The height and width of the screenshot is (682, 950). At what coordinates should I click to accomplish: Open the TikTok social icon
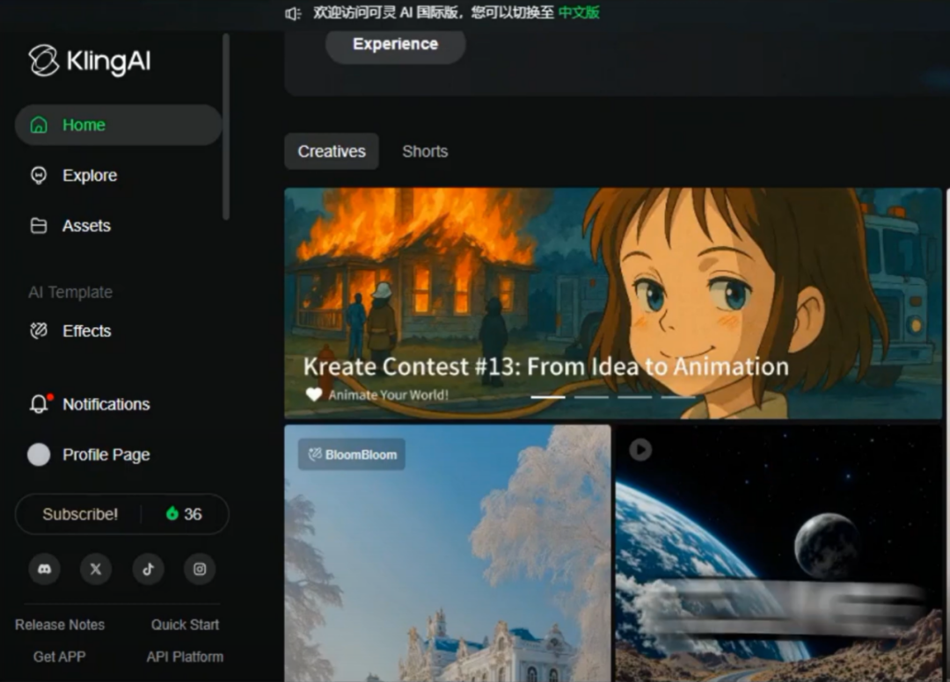pyautogui.click(x=148, y=570)
